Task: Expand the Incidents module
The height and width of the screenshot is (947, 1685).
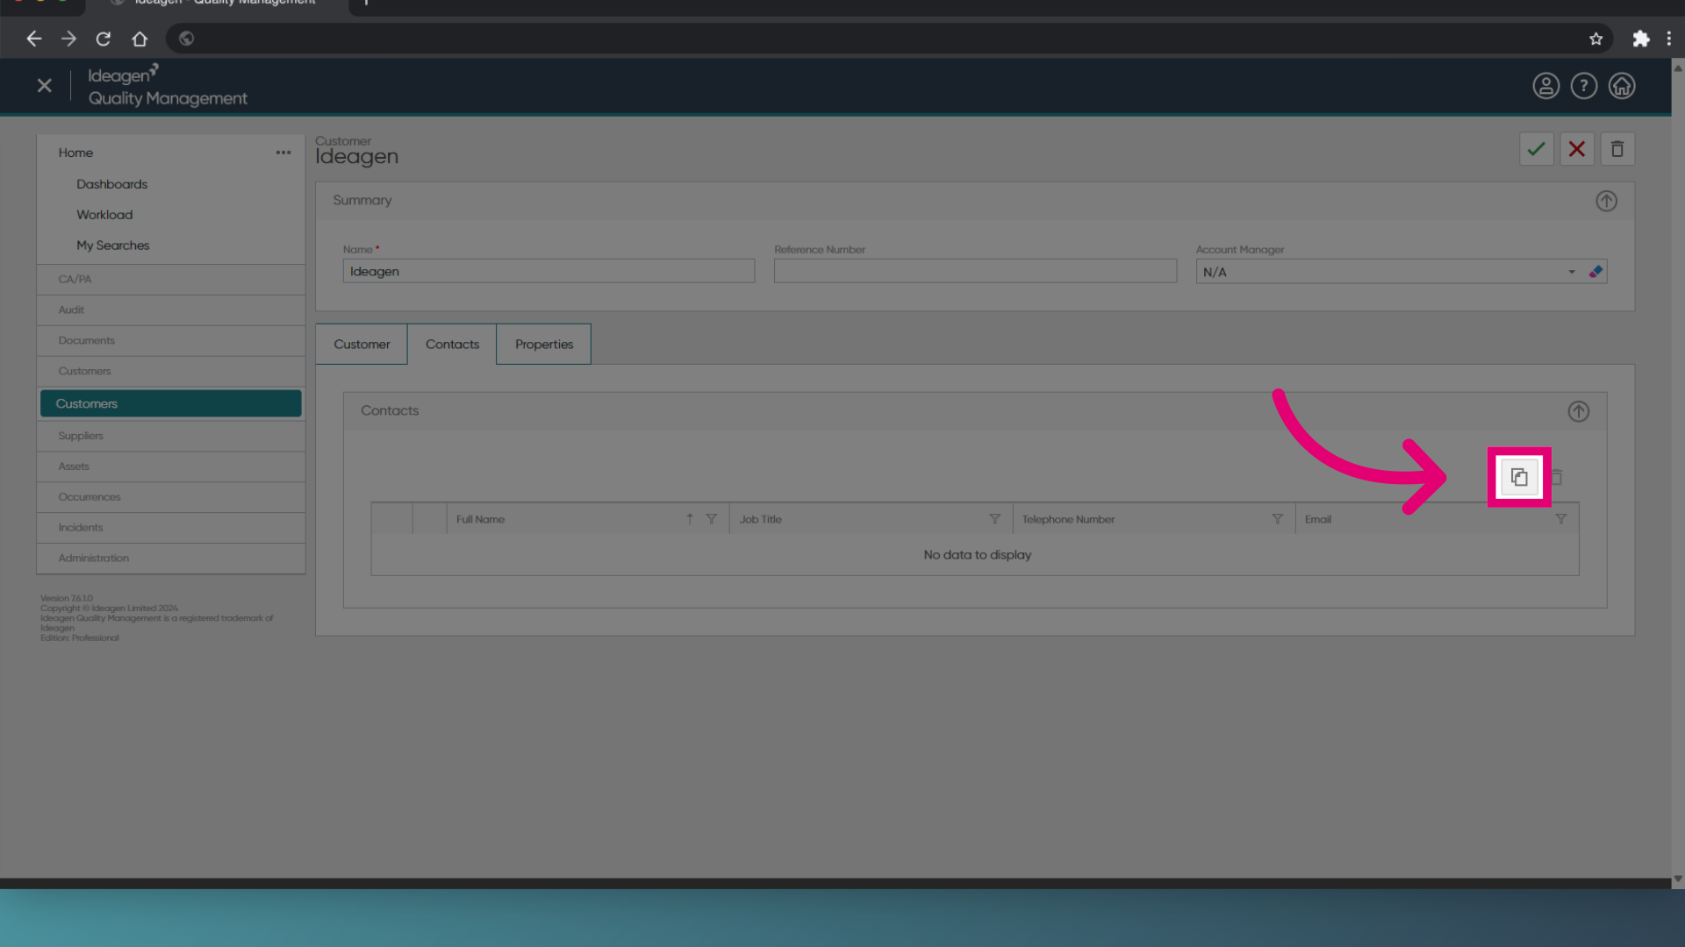Action: [x=171, y=528]
